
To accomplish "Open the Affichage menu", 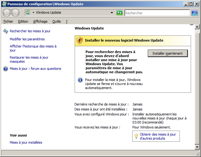I will pos(40,21).
